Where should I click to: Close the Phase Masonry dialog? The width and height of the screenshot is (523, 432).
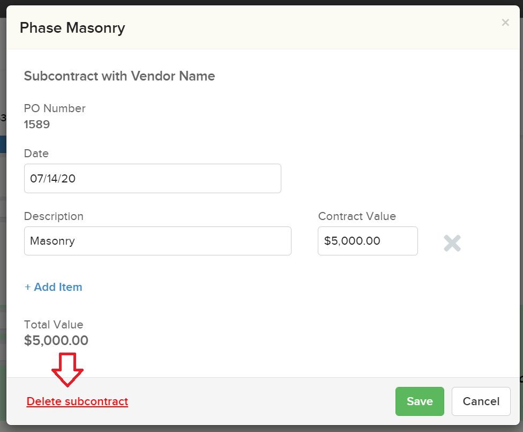click(505, 23)
